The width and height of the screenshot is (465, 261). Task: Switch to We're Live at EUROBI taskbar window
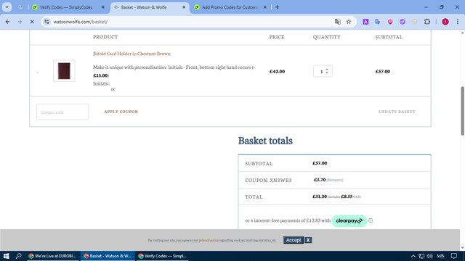pyautogui.click(x=52, y=256)
